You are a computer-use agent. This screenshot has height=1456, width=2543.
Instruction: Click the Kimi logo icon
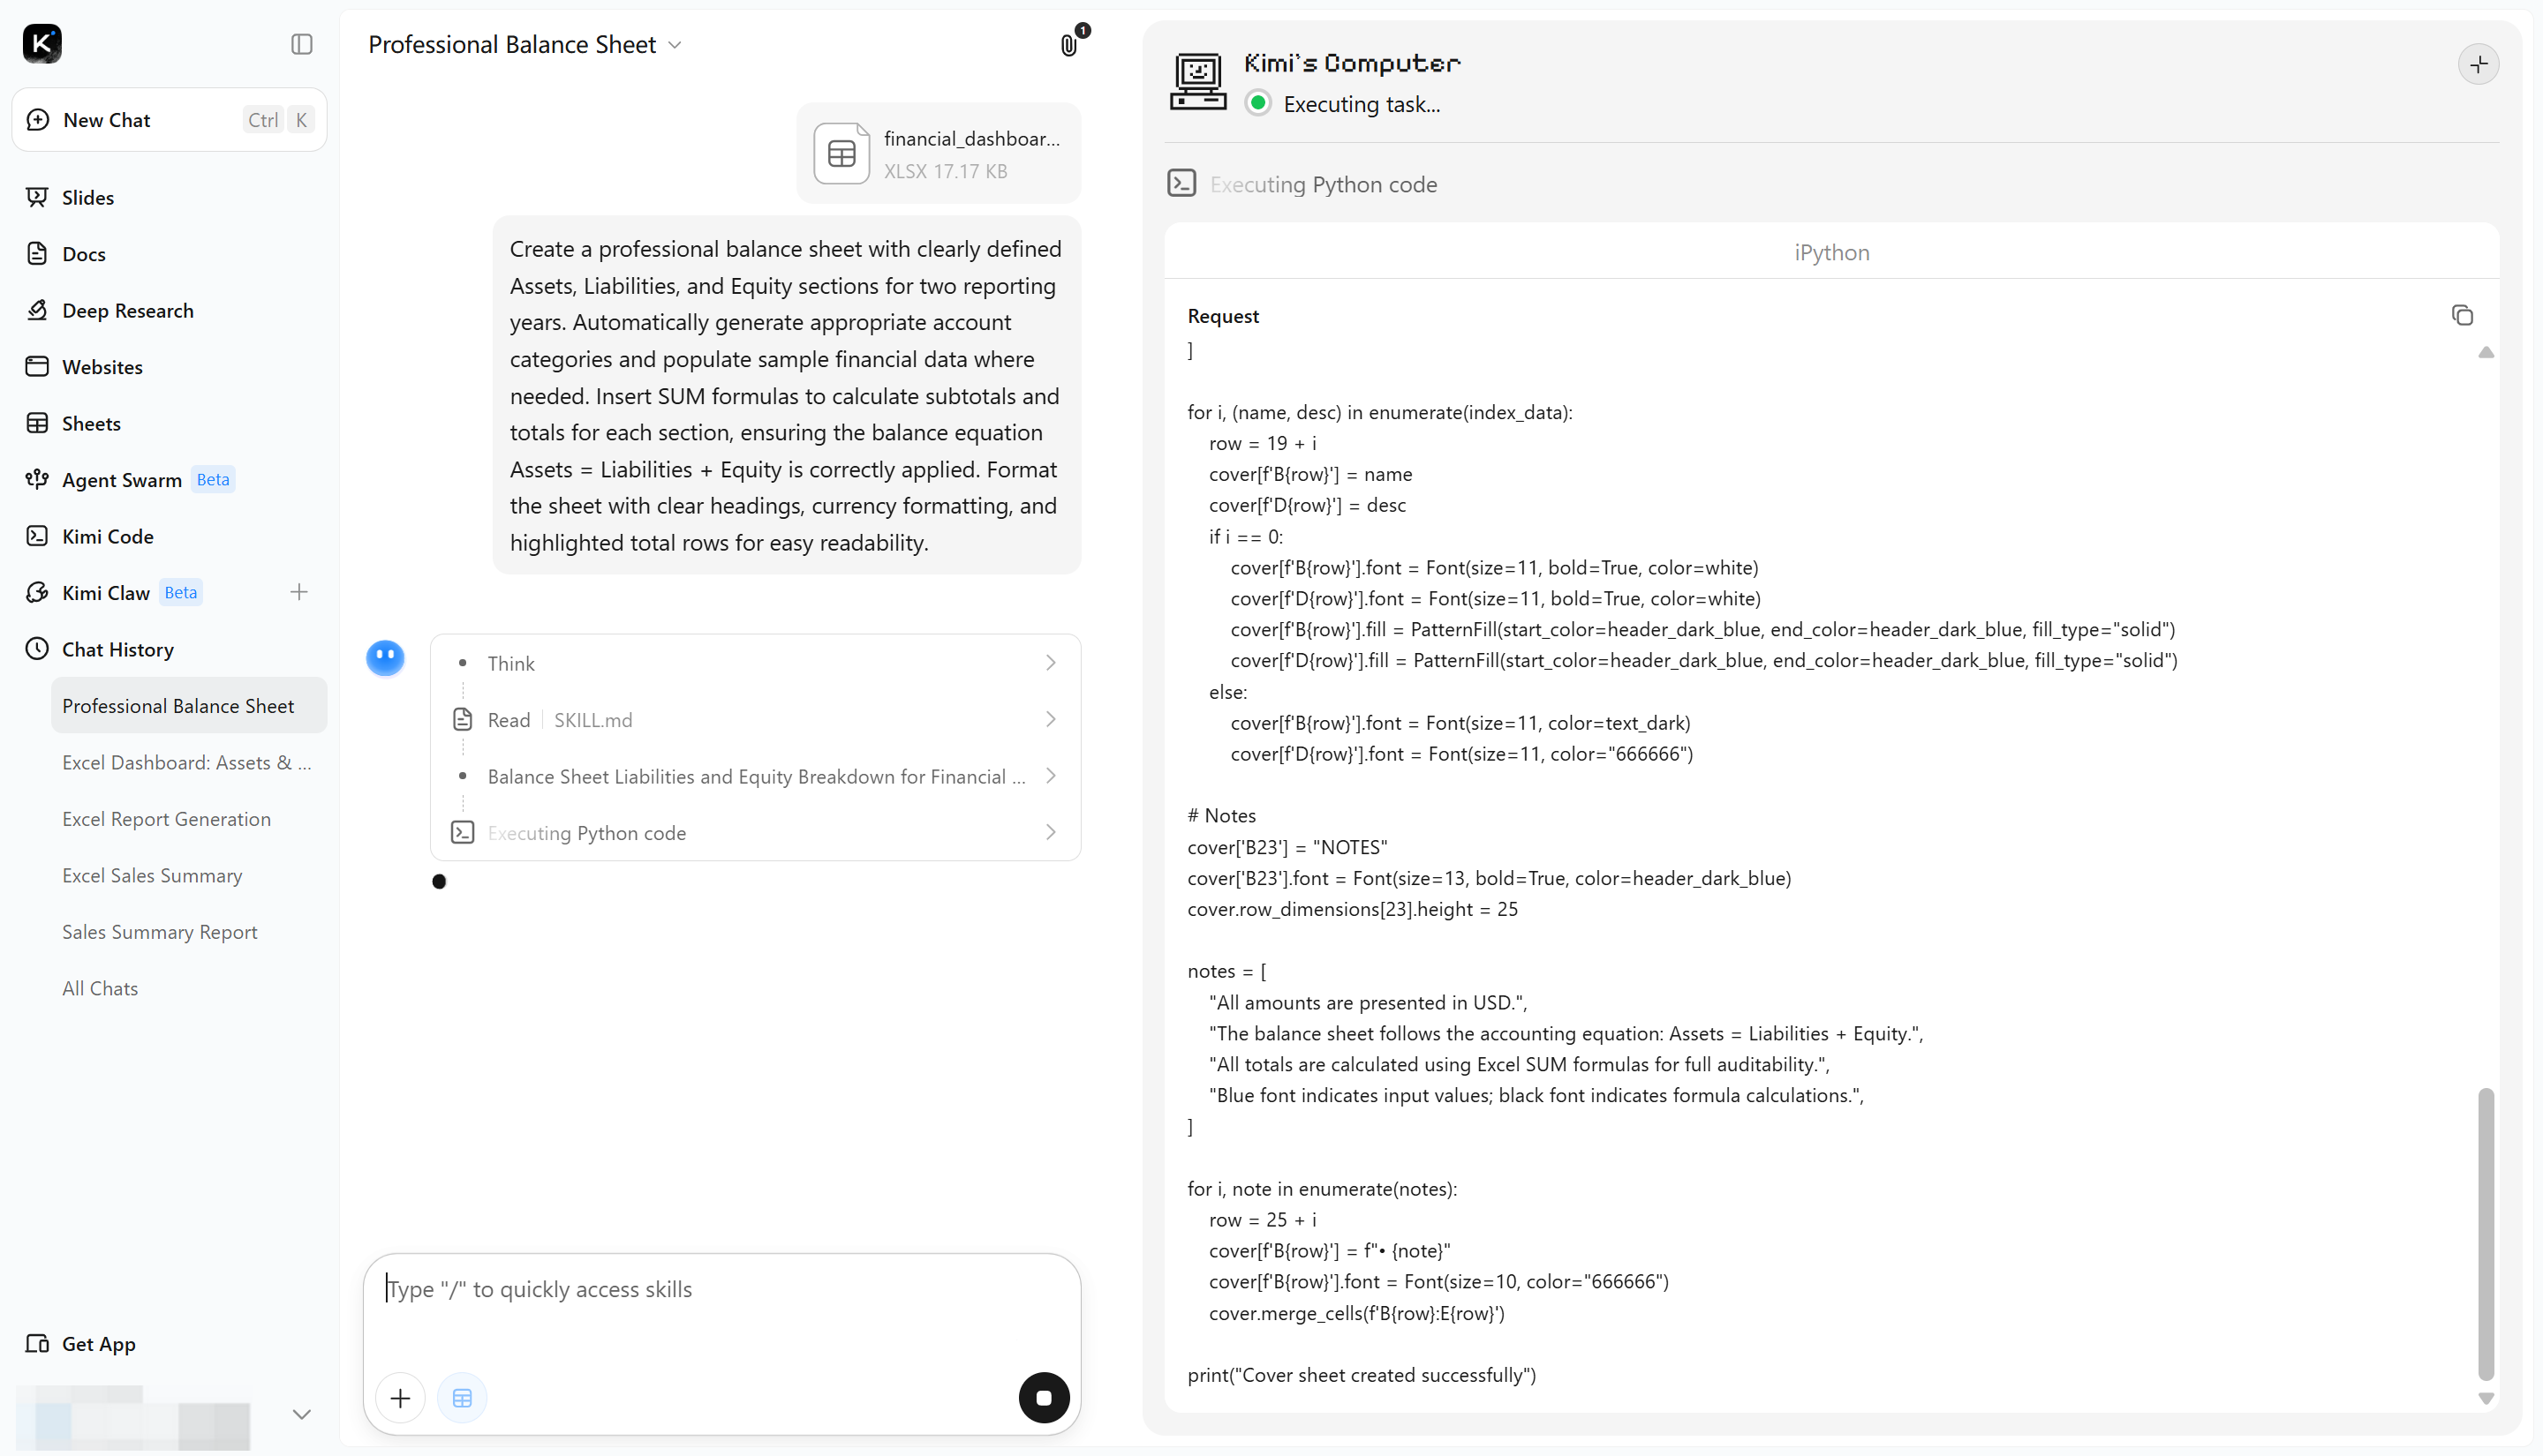click(42, 43)
